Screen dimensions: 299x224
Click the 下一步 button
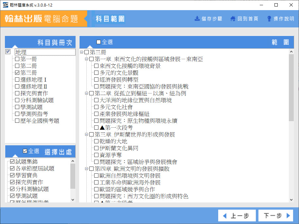(275, 216)
